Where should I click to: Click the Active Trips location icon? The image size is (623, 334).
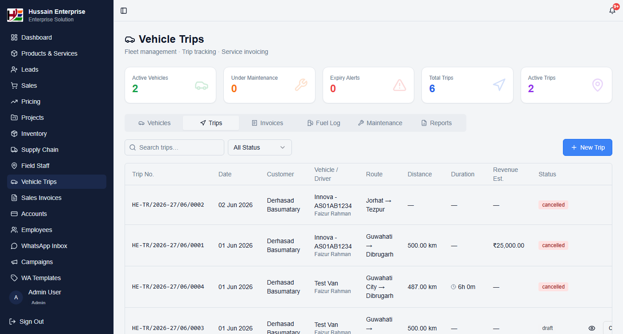click(x=598, y=85)
